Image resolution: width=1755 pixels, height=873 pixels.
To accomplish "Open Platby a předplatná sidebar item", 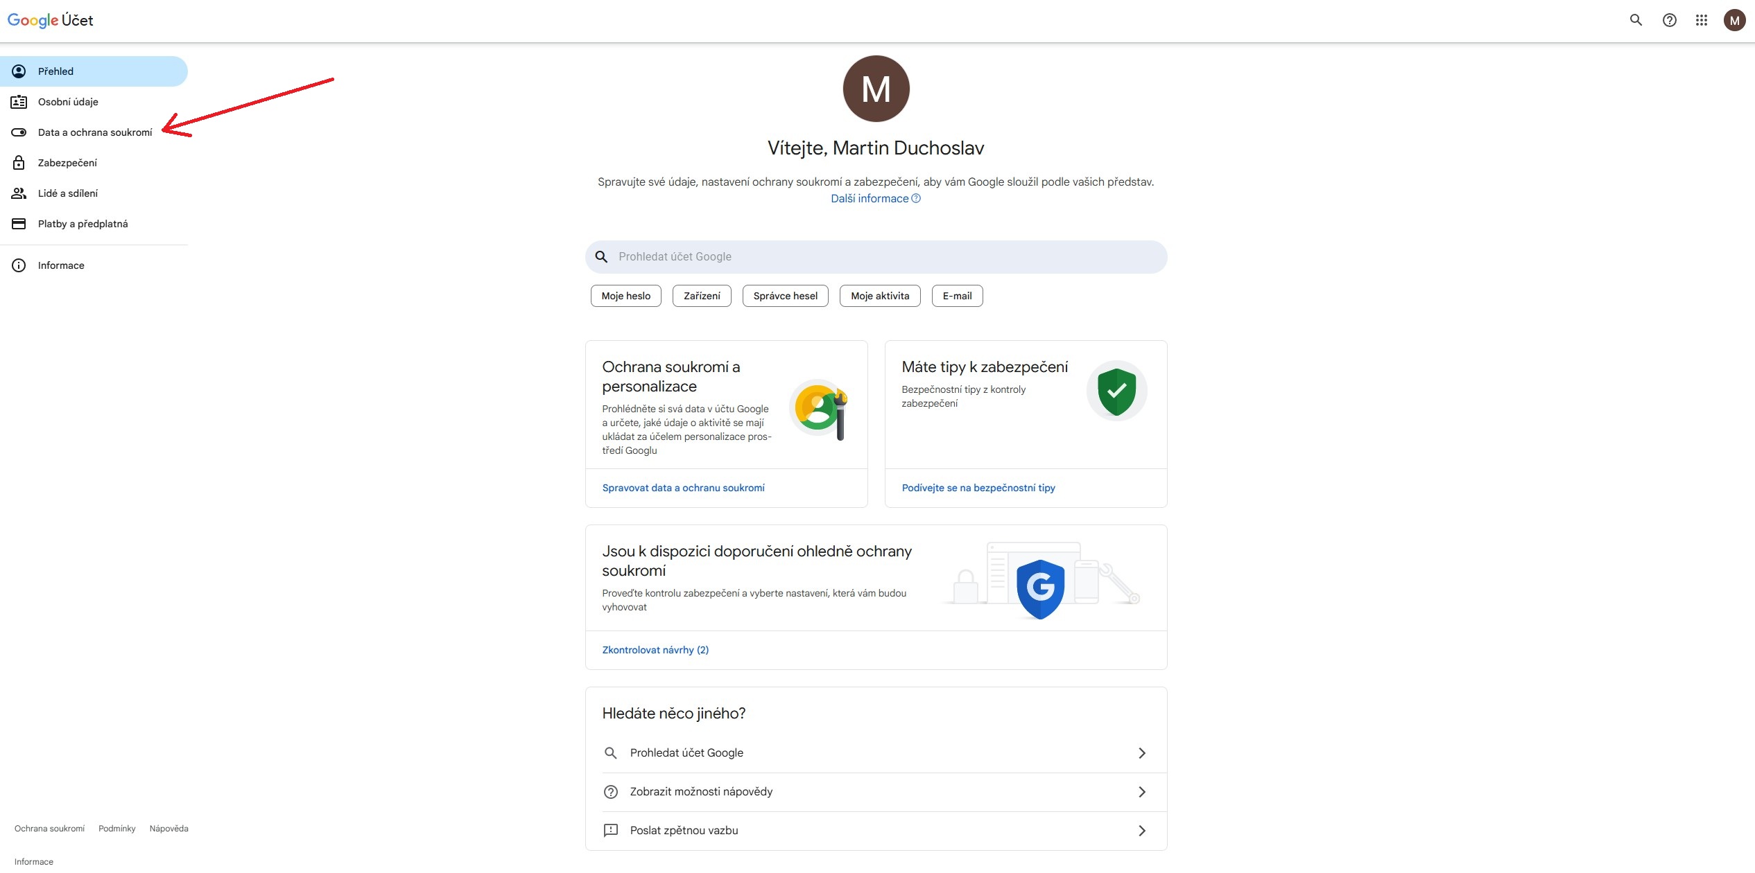I will click(83, 224).
